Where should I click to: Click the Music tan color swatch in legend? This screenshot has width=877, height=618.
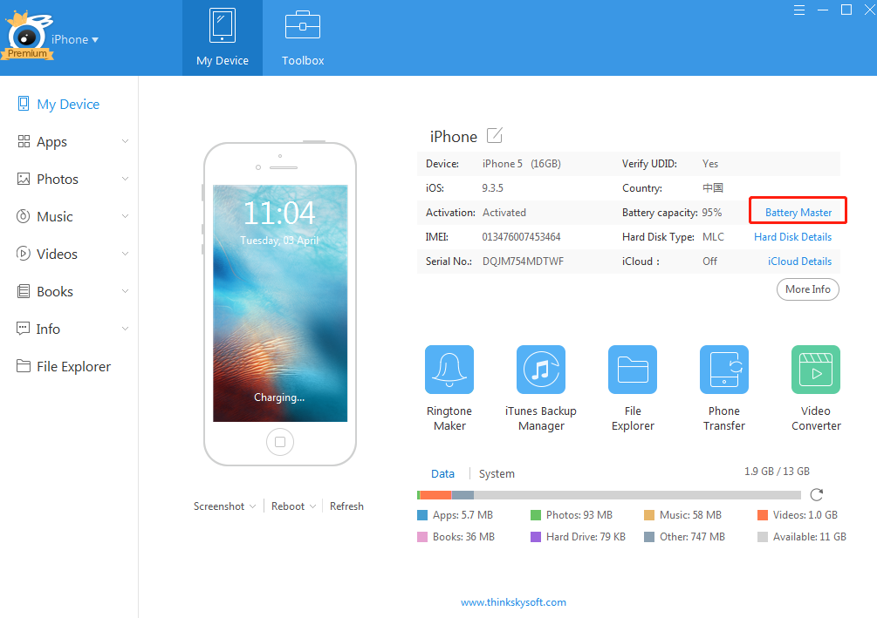pyautogui.click(x=649, y=515)
